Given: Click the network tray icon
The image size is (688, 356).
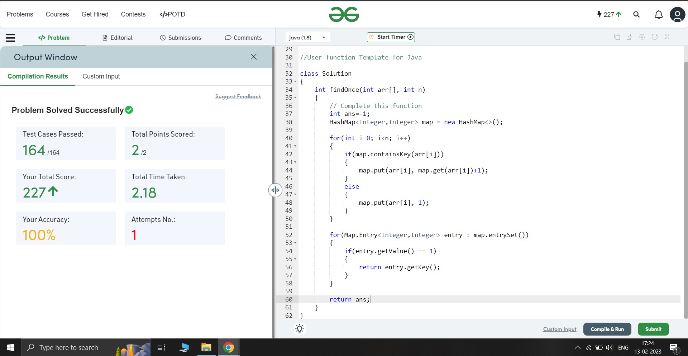Looking at the screenshot, I should coord(589,347).
